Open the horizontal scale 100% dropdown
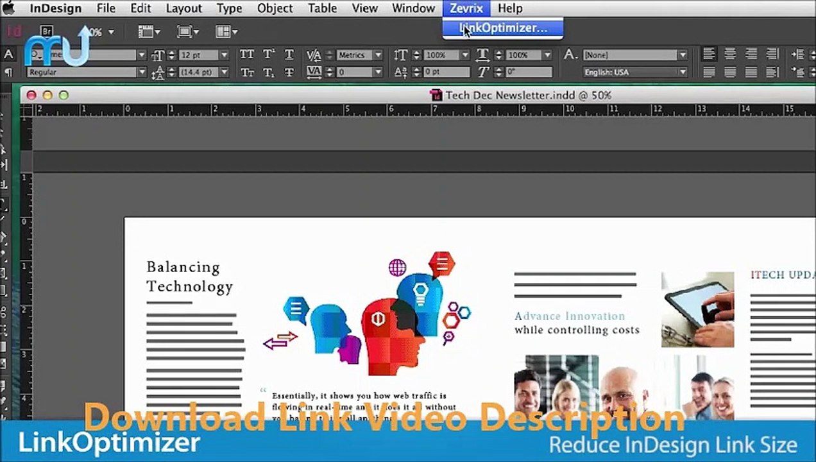The height and width of the screenshot is (462, 816). [x=547, y=55]
